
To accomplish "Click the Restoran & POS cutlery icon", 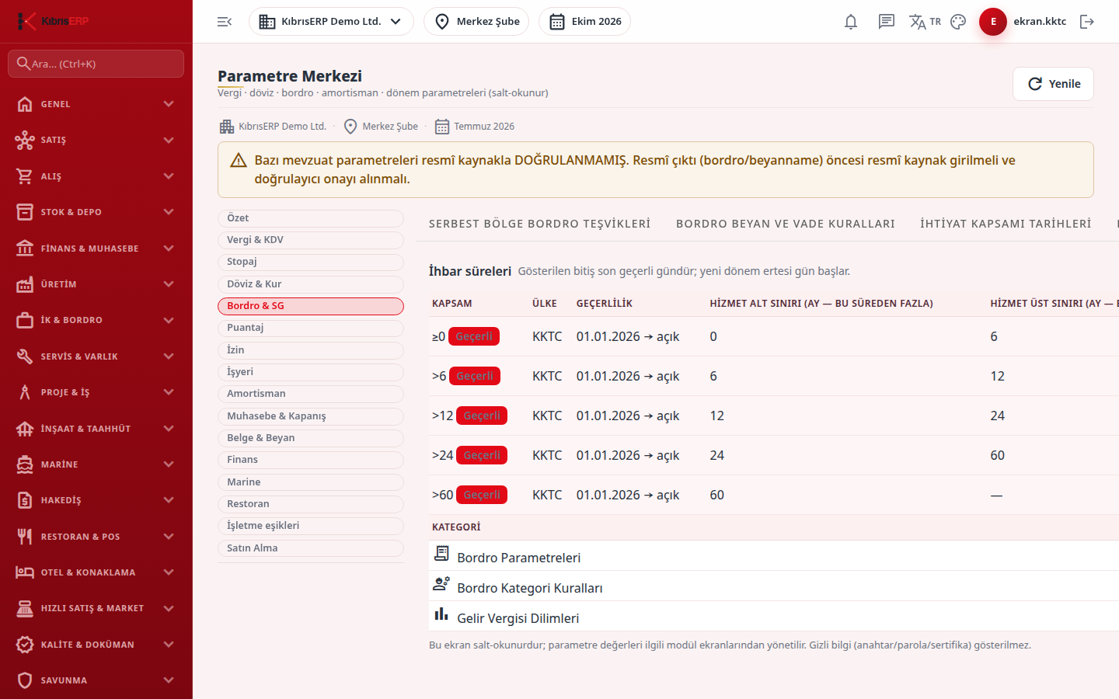I will (x=25, y=537).
